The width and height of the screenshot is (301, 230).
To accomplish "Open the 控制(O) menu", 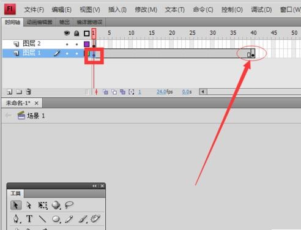I will (x=232, y=10).
